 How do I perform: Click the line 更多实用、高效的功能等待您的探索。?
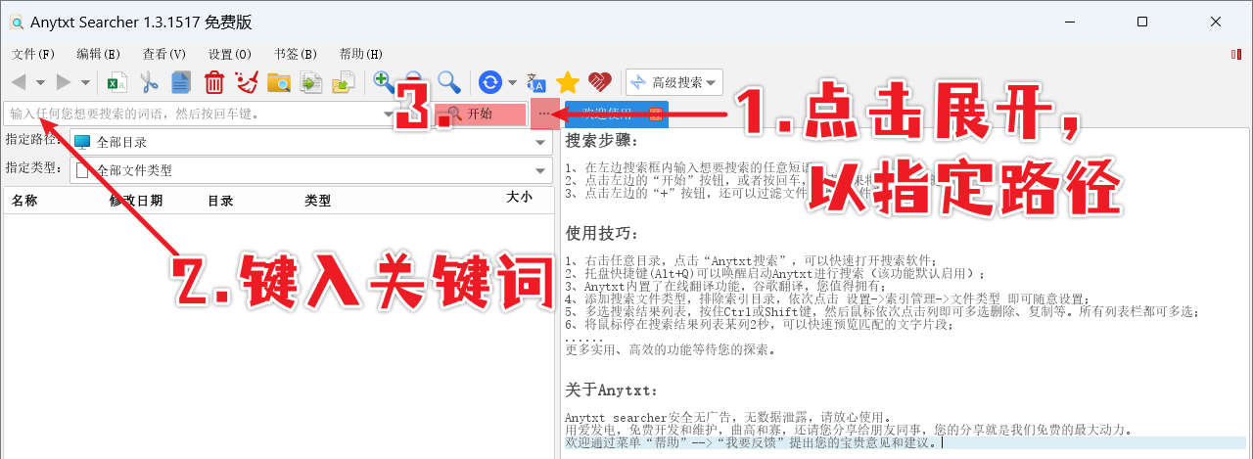tap(671, 348)
